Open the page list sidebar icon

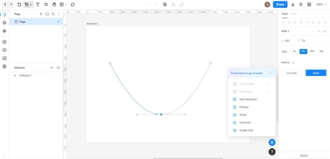click(x=5, y=14)
